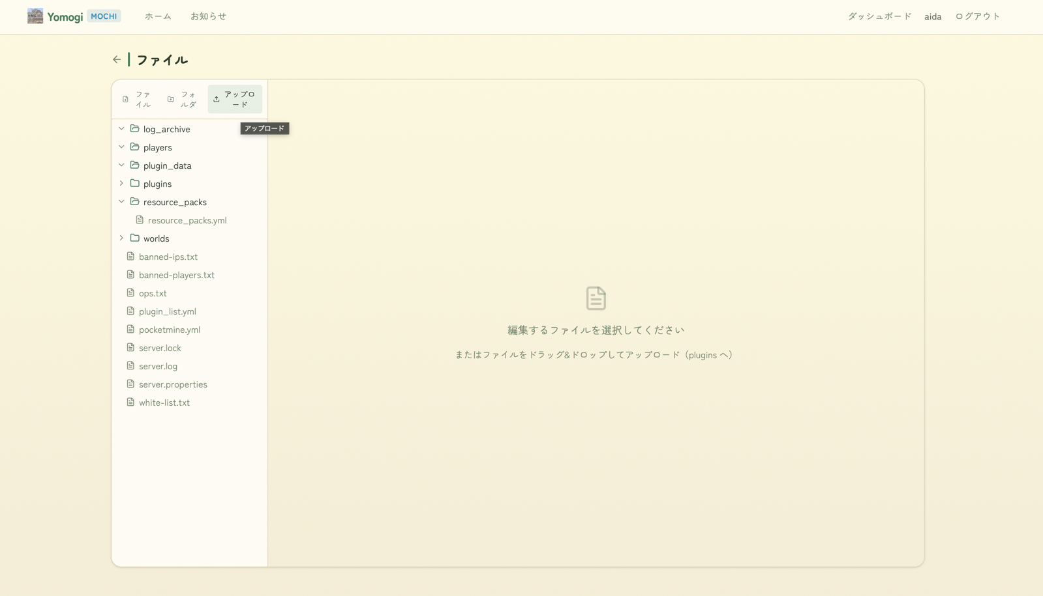Click the log_archive folder icon
This screenshot has height=596, width=1043.
tap(135, 129)
